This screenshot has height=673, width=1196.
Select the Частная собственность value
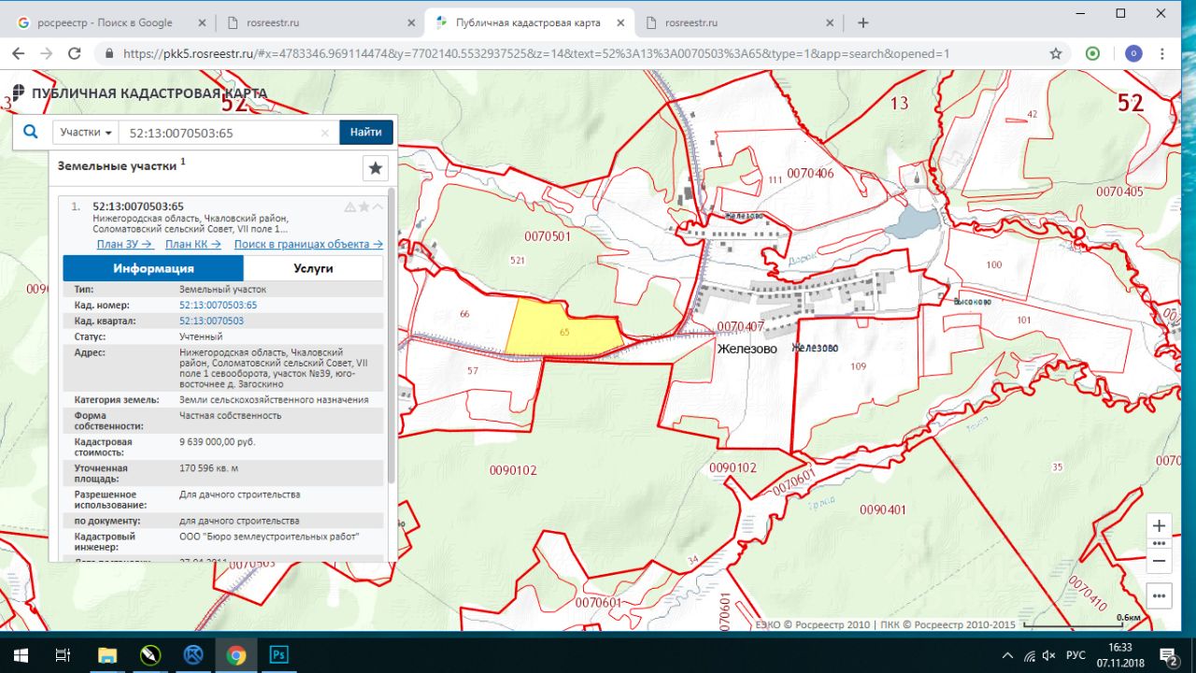(230, 415)
